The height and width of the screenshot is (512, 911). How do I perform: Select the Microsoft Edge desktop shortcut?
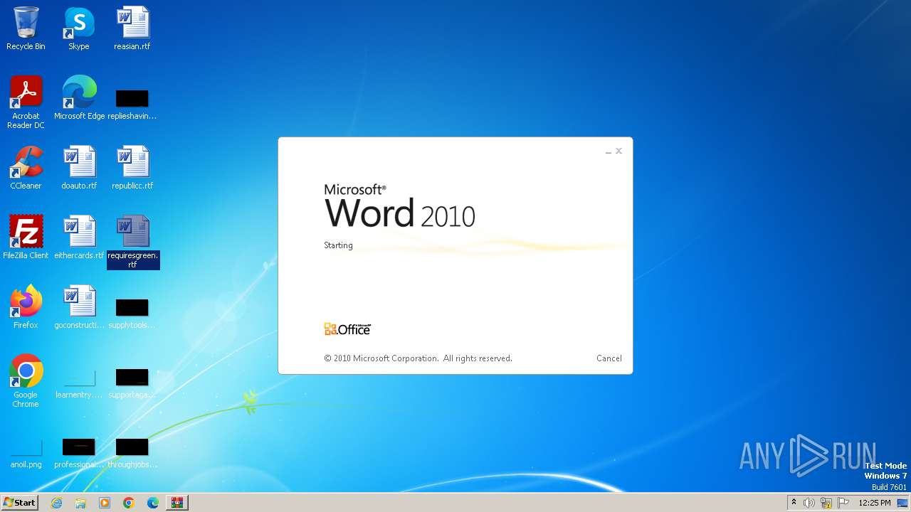pos(79,98)
